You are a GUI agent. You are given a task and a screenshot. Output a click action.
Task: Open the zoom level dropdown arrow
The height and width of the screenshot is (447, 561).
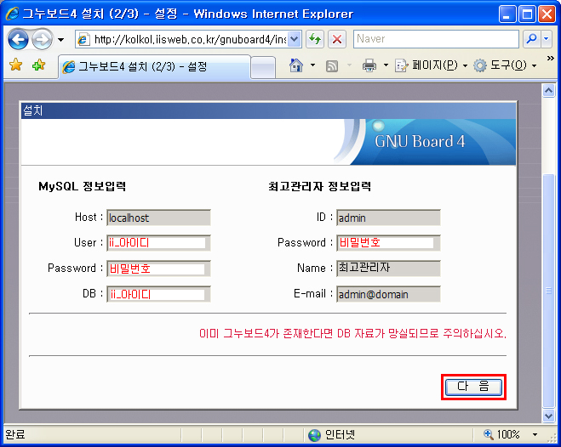[535, 434]
